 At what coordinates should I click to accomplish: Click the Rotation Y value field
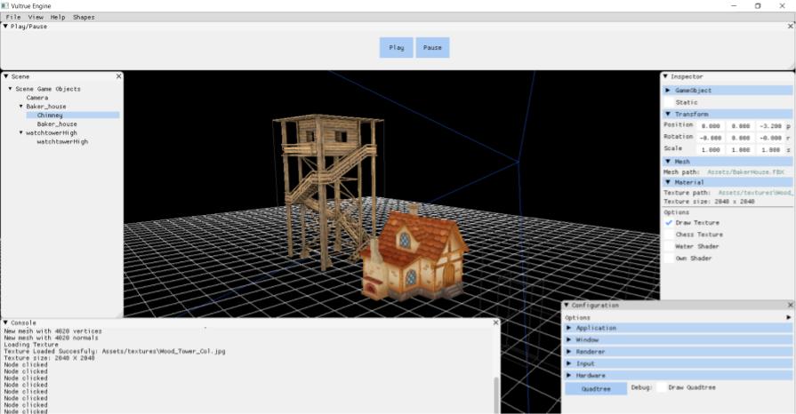tap(741, 138)
